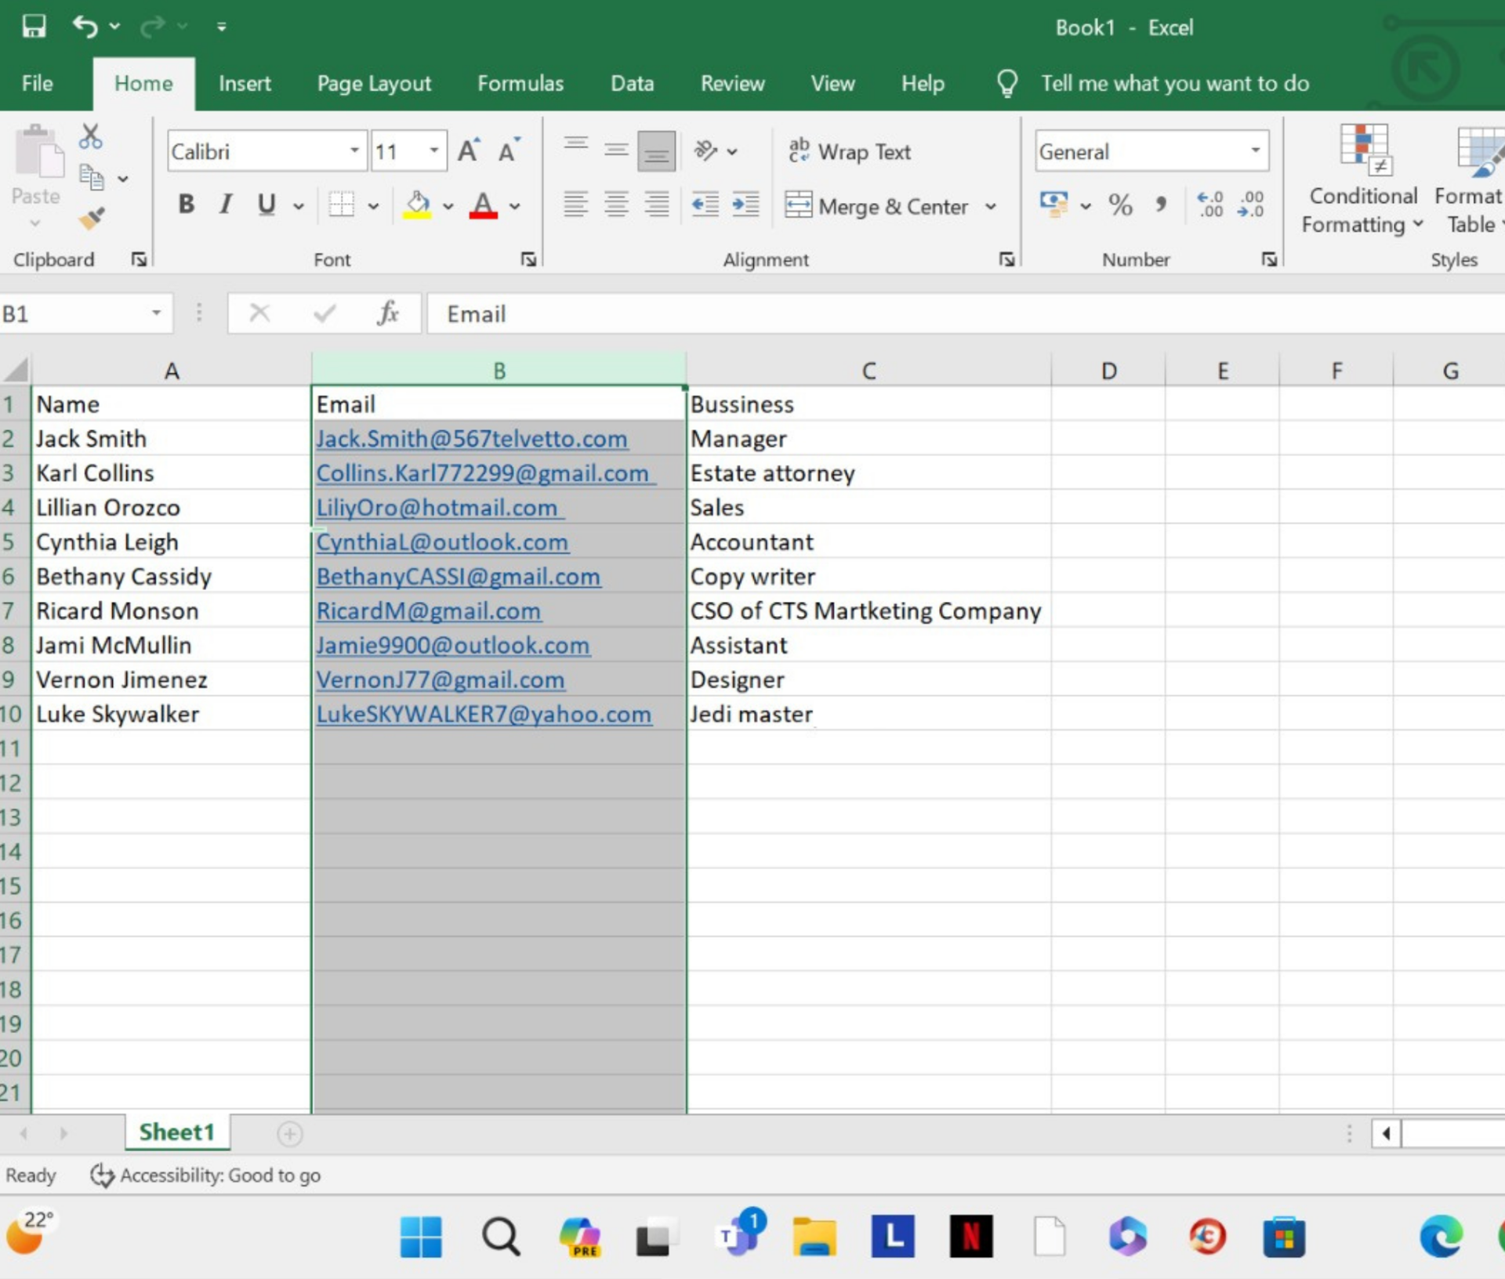The image size is (1505, 1279).
Task: Switch to the Formulas ribbon tab
Action: click(520, 83)
